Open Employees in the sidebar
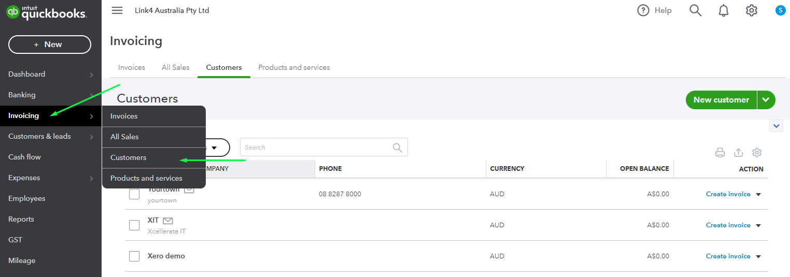790x277 pixels. pos(51,198)
